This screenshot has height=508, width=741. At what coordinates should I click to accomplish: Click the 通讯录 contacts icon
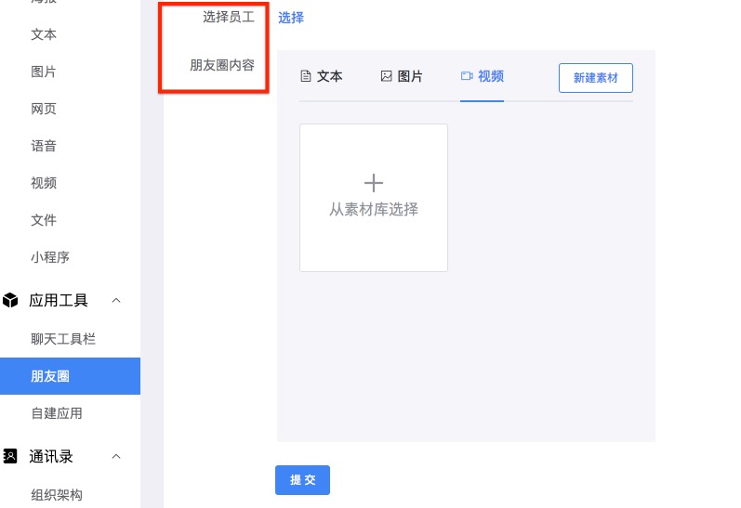tap(10, 456)
